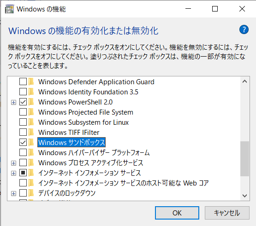The height and width of the screenshot is (226, 256).
Task: Select Windows PowerShell 2.0 label
Action: (x=76, y=102)
